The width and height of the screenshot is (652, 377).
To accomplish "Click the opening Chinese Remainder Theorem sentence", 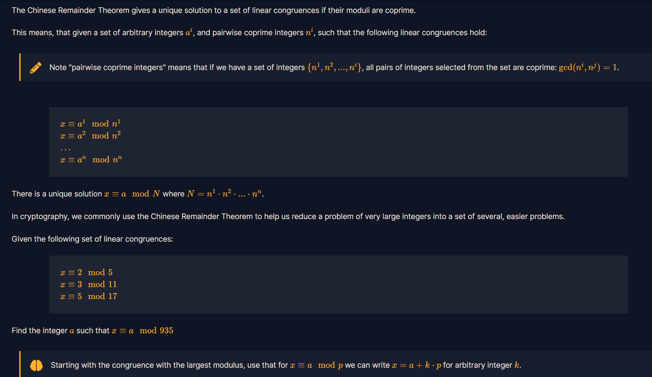I will (x=214, y=10).
